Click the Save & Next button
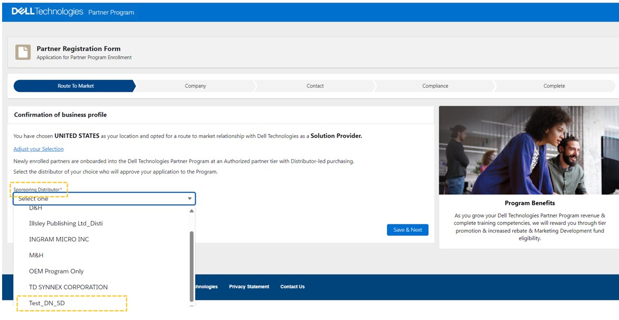Screen dimensions: 619x320 pyautogui.click(x=408, y=230)
